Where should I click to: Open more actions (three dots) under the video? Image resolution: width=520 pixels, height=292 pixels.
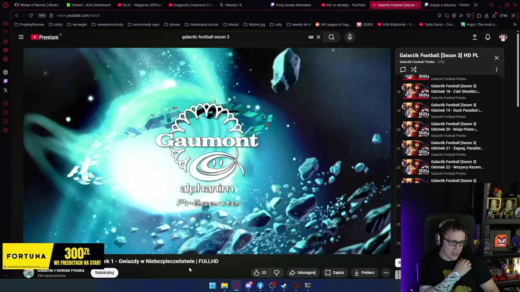pos(386,273)
